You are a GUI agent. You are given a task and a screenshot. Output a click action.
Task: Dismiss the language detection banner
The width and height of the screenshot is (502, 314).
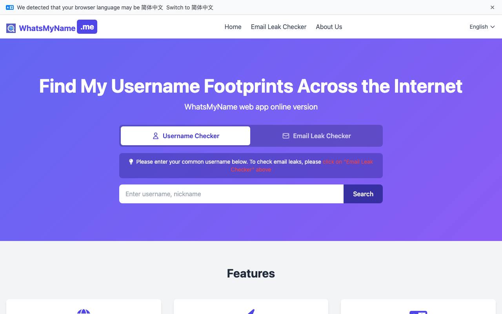492,7
